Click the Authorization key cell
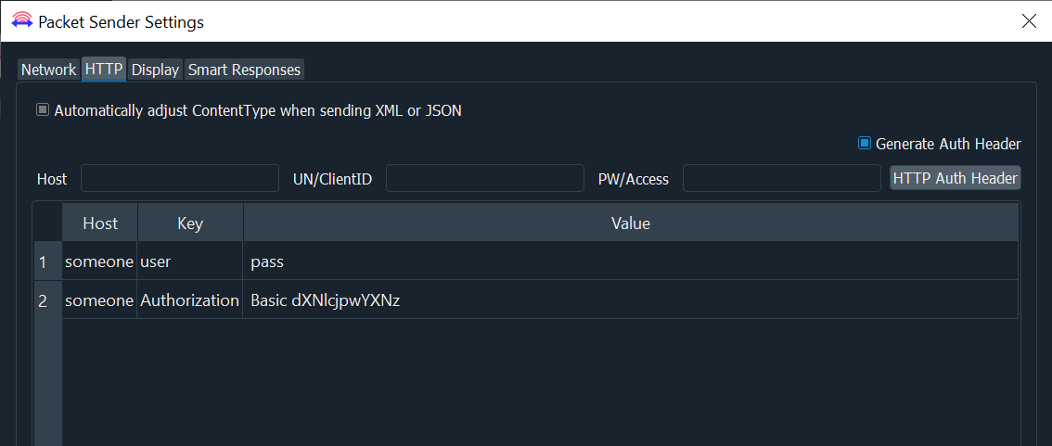 pos(189,300)
